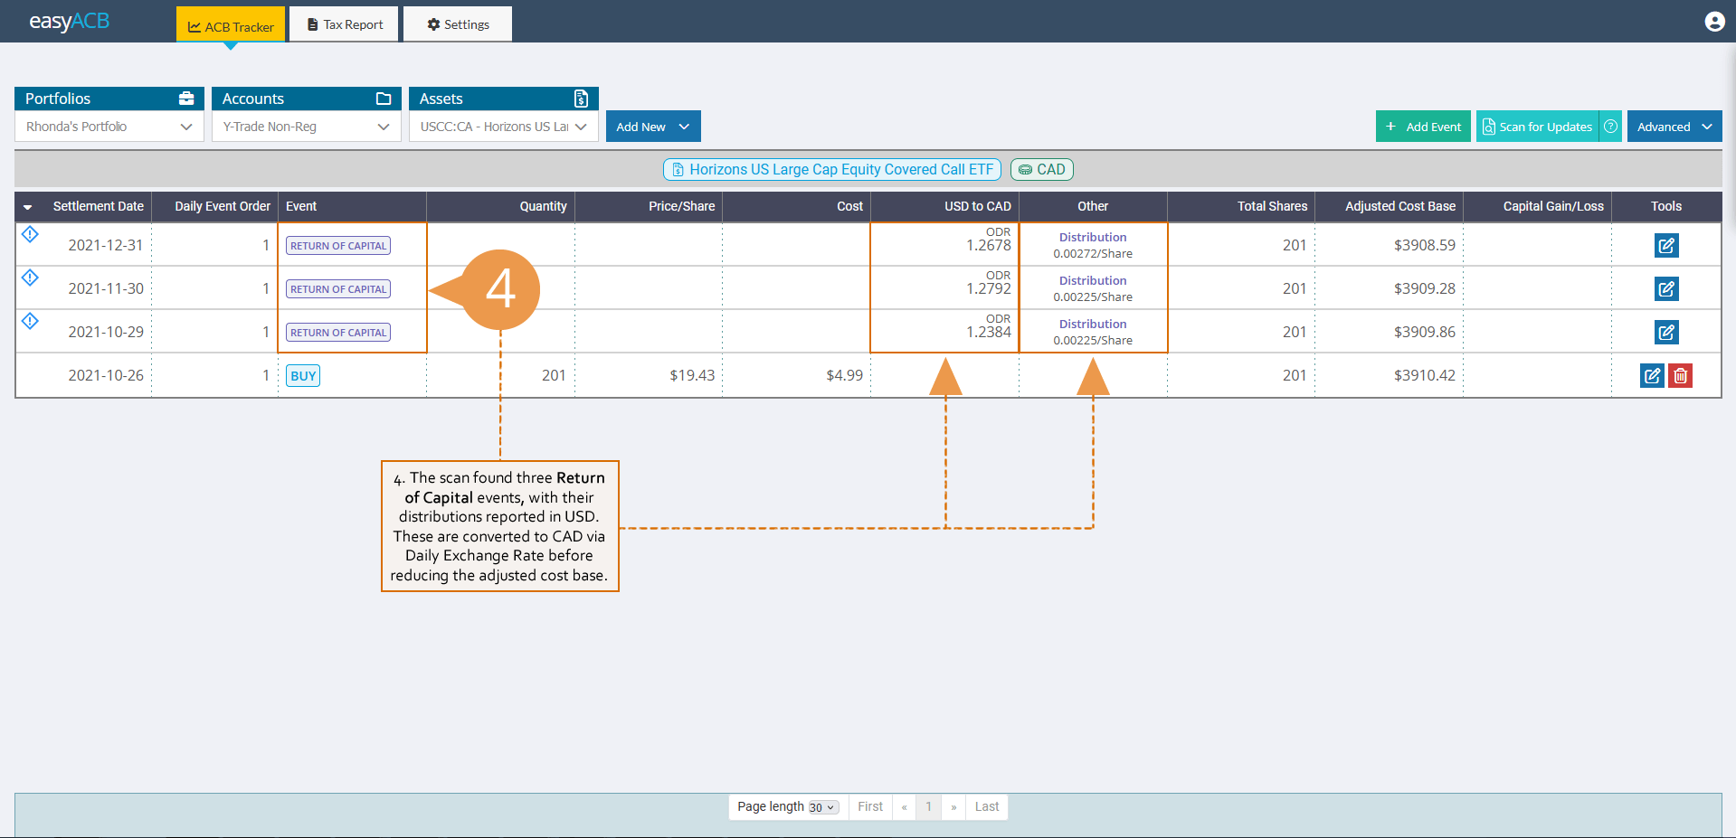Edit the 2021-11-30 Return of Capital event
The width and height of the screenshot is (1736, 838).
click(x=1665, y=289)
